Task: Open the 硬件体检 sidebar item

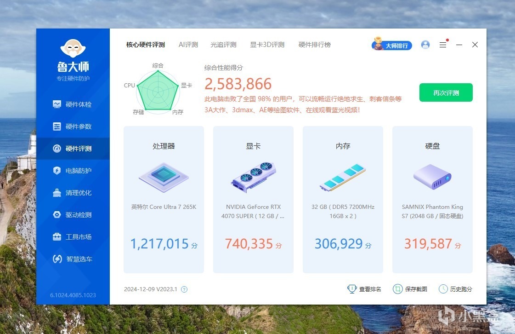Action: coord(73,104)
